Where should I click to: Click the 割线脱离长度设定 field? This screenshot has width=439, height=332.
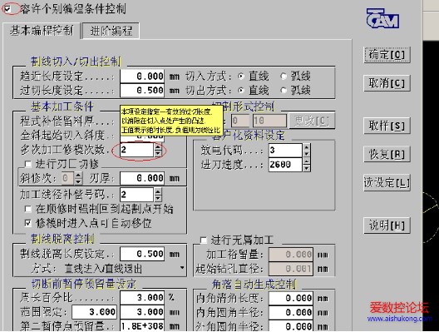[142, 254]
